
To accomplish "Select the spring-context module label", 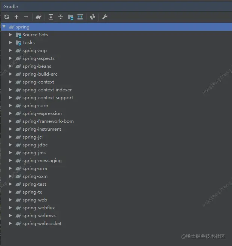I will (x=38, y=82).
